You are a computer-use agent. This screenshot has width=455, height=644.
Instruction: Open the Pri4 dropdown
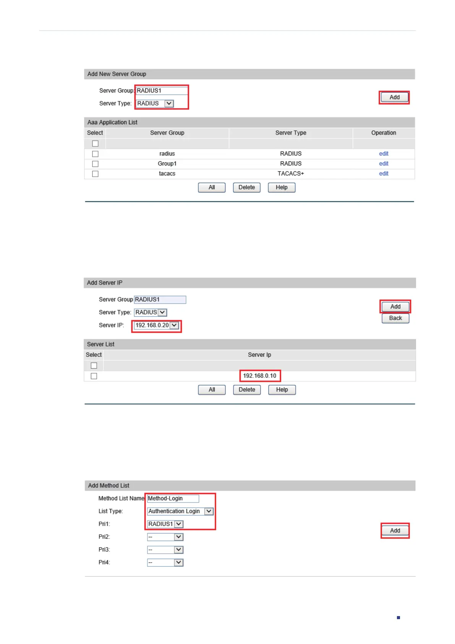[x=165, y=563]
